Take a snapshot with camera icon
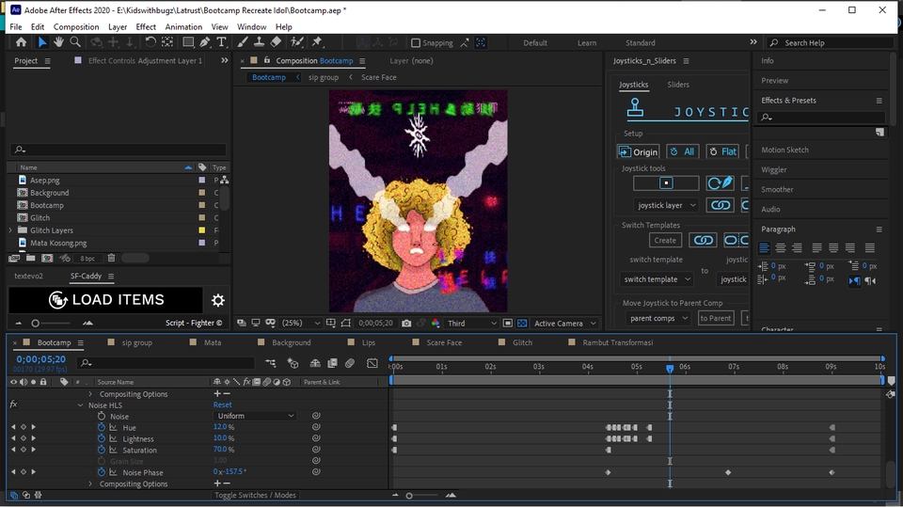Viewport: 903px width, 507px height. point(406,324)
